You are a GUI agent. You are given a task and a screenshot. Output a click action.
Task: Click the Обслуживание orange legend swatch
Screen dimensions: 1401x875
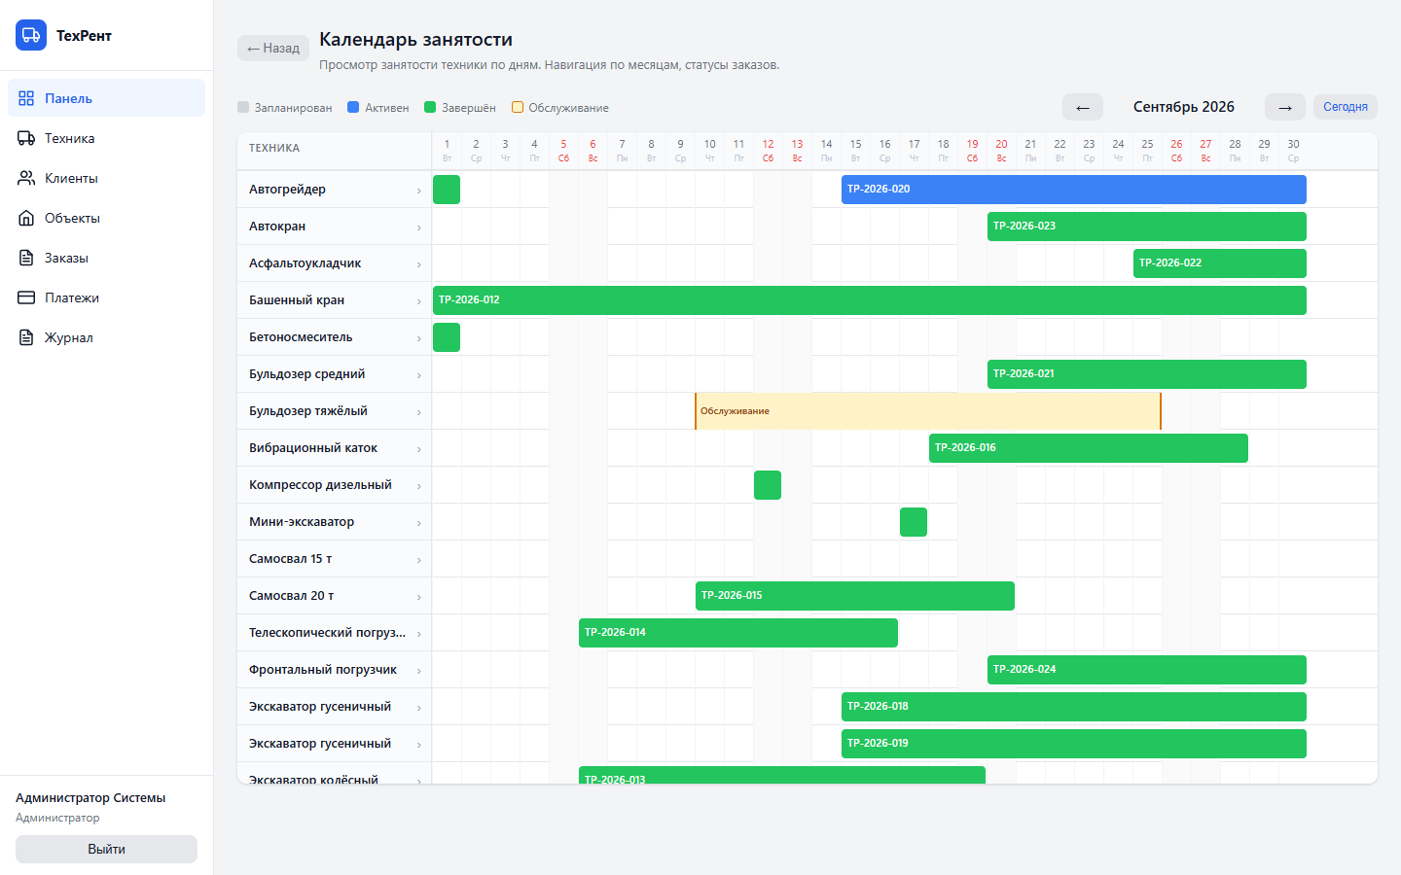click(518, 107)
